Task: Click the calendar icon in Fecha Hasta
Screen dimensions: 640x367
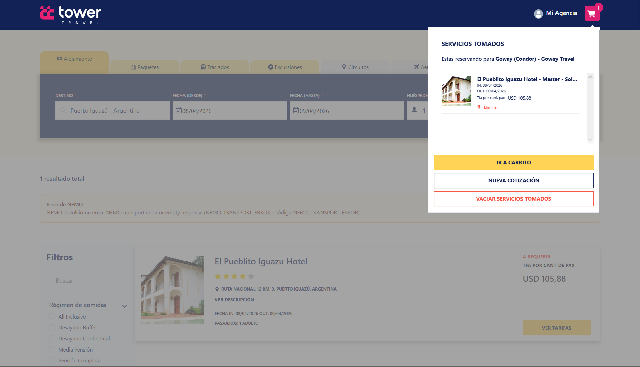Action: 296,111
